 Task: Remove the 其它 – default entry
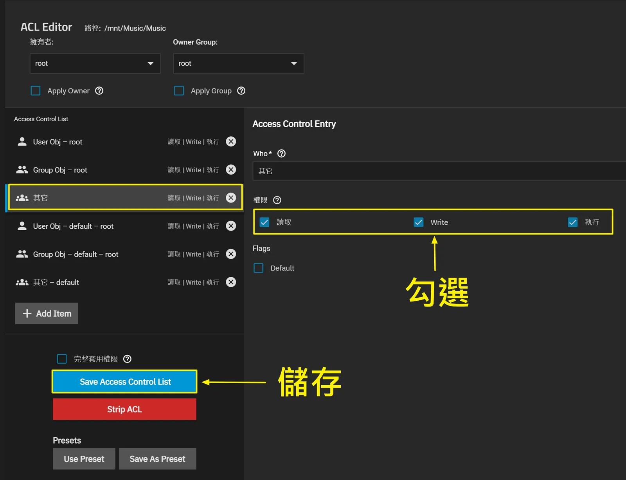pos(231,282)
